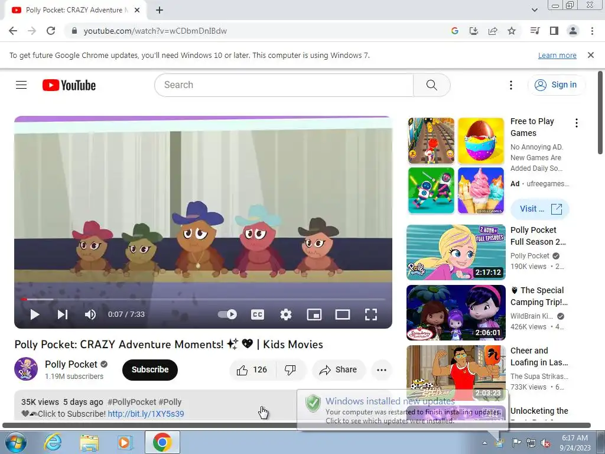
Task: Open Action Center flag icon
Action: pyautogui.click(x=516, y=443)
